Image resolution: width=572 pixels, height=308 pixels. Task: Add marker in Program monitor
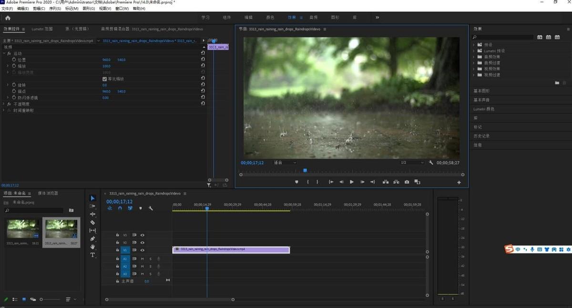pos(296,182)
